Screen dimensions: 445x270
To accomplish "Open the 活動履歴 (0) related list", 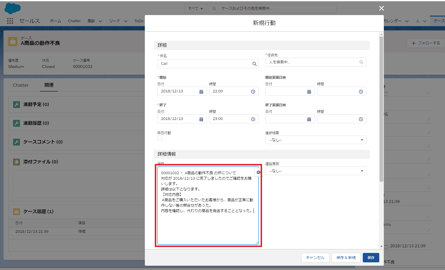I will coord(36,123).
